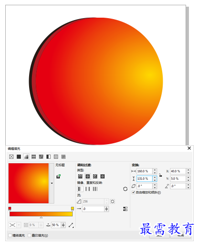Click the red-to-yellow gradient color bar
The width and height of the screenshot is (198, 244).
(x=41, y=214)
